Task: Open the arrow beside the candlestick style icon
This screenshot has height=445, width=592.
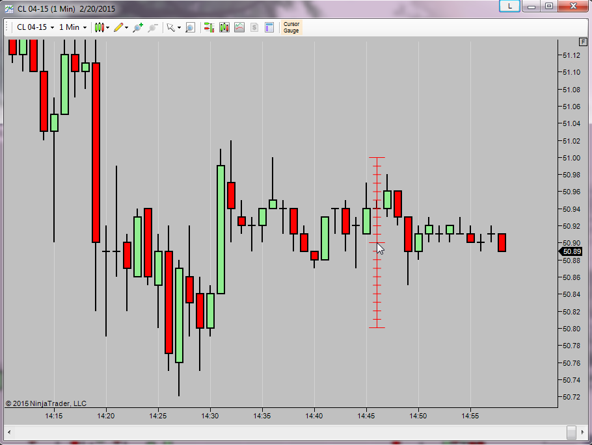Action: 107,27
